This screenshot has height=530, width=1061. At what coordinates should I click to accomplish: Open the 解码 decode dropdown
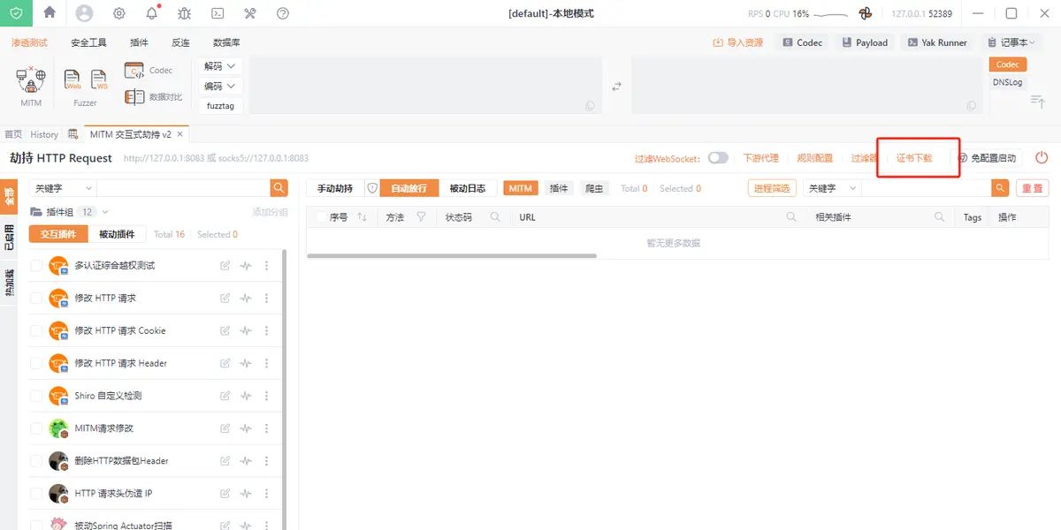[219, 65]
